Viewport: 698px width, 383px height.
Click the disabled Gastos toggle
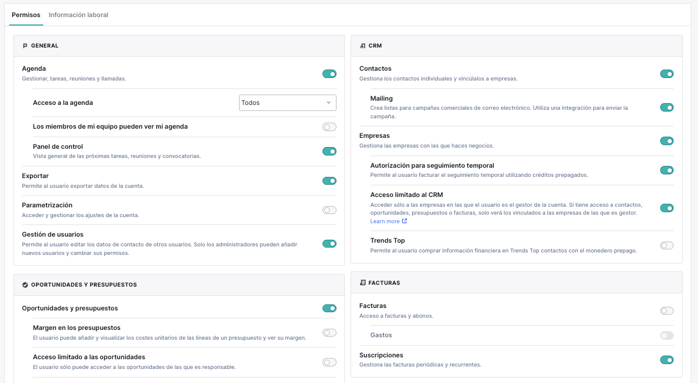coord(667,335)
